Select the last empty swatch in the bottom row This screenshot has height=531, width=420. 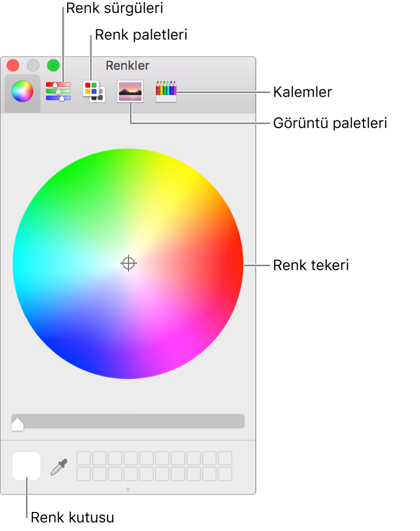coord(225,474)
